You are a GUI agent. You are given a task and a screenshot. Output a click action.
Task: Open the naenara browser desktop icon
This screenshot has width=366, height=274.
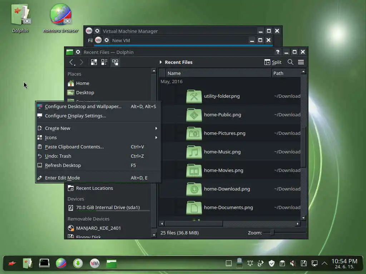pos(61,14)
